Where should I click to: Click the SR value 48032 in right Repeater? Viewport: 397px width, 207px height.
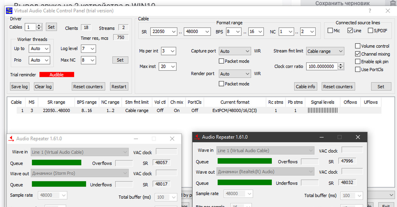pos(347,182)
